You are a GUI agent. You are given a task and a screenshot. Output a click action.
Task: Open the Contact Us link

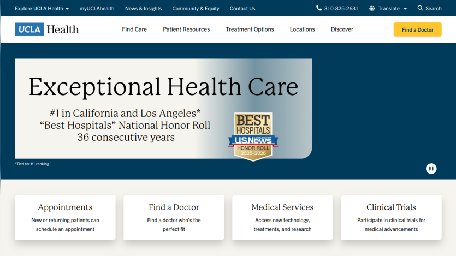[242, 8]
